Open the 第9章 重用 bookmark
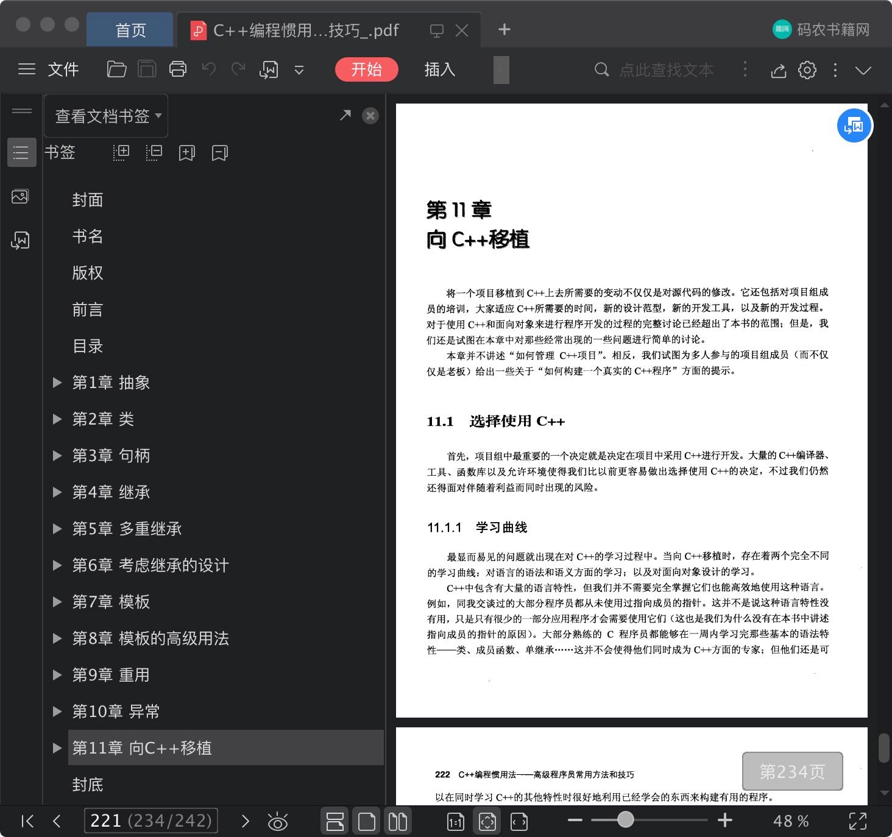This screenshot has width=892, height=837. point(111,675)
